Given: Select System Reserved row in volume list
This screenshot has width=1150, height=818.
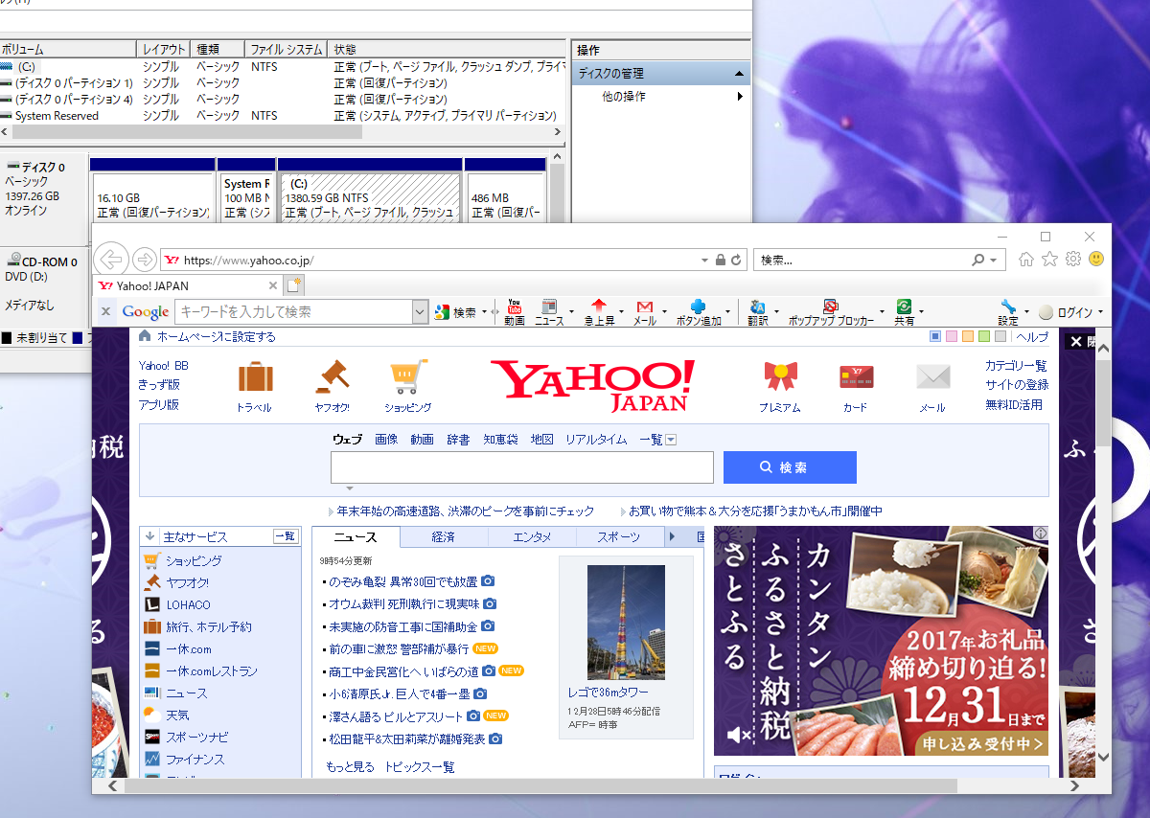Looking at the screenshot, I should click(282, 116).
